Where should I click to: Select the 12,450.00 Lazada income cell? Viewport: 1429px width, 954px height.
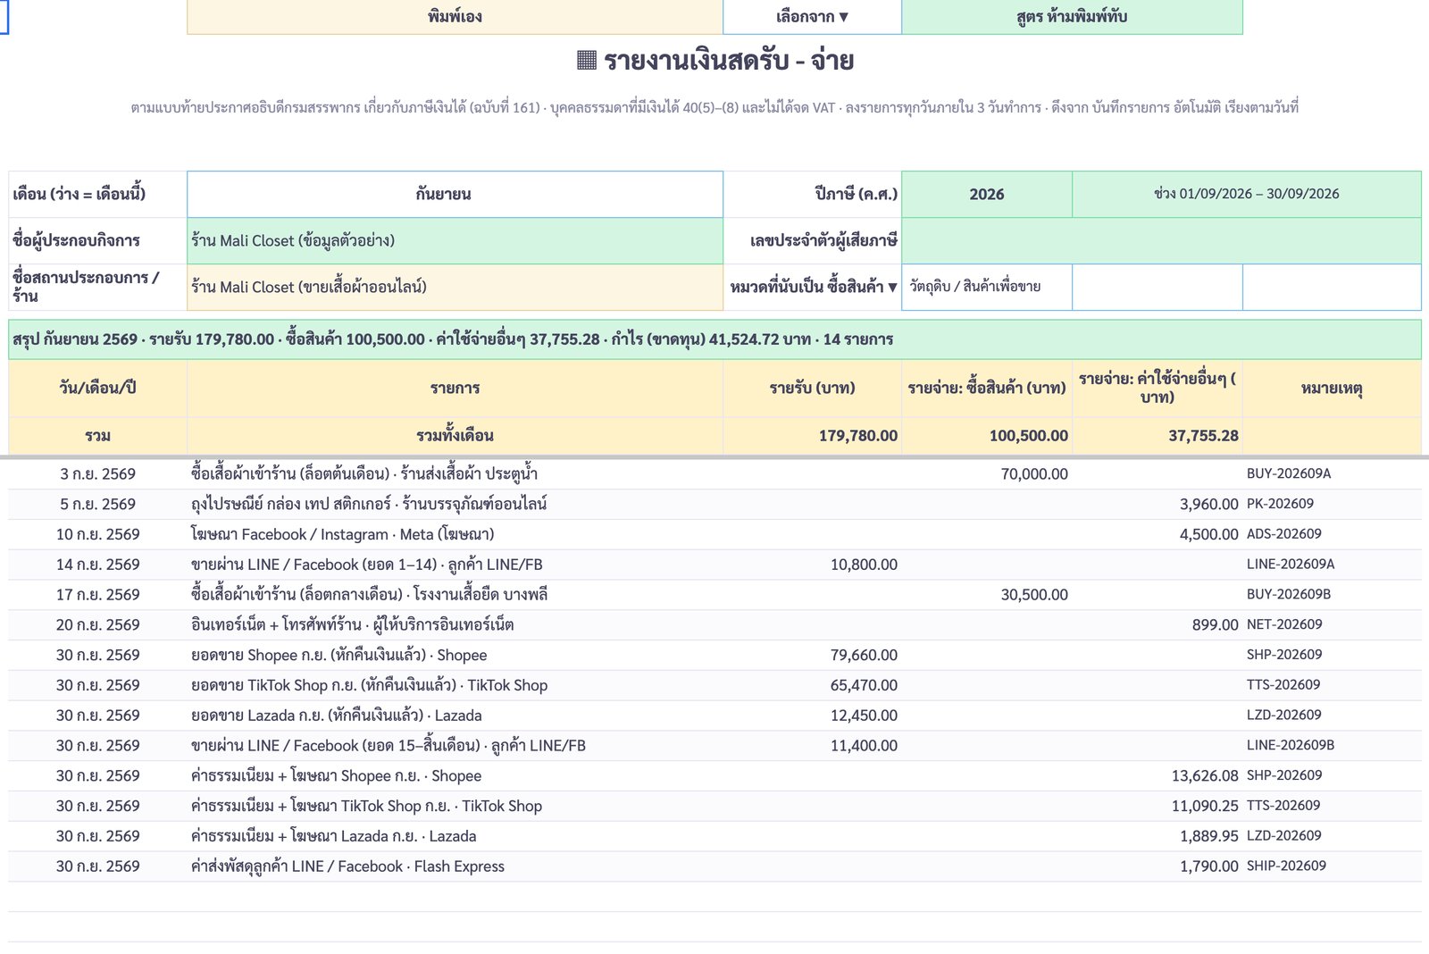(813, 715)
